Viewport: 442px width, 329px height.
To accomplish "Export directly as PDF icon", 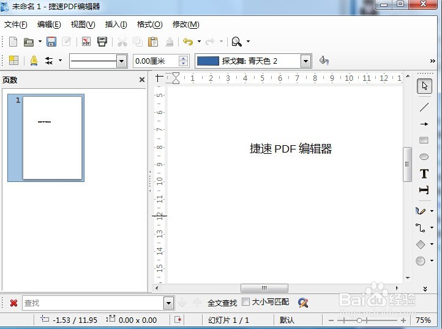I will (86, 42).
